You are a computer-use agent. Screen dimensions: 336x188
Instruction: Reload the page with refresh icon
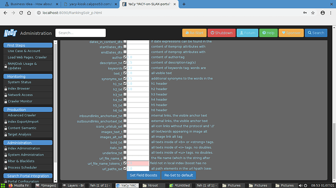(x=21, y=13)
